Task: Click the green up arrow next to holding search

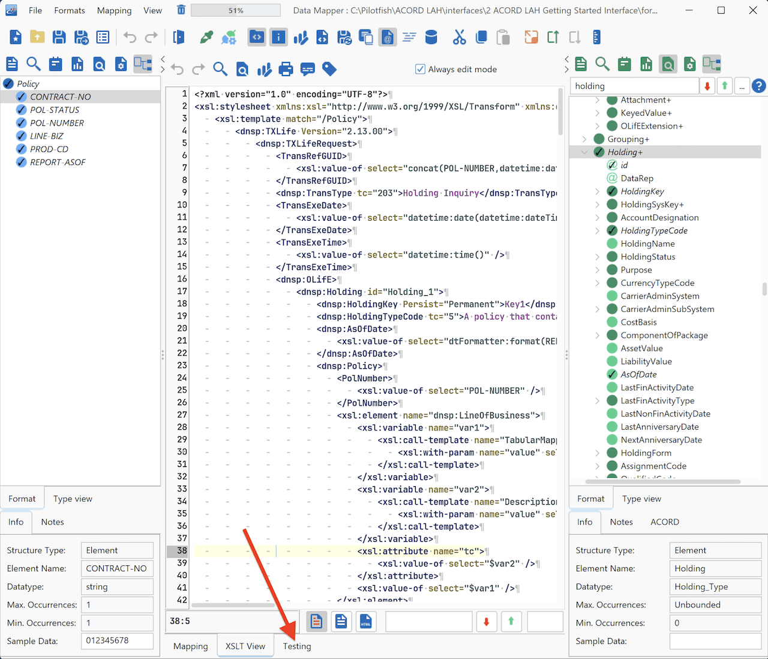Action: [x=724, y=86]
